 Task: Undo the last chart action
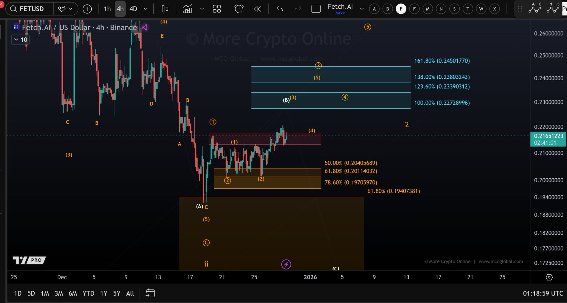point(280,9)
